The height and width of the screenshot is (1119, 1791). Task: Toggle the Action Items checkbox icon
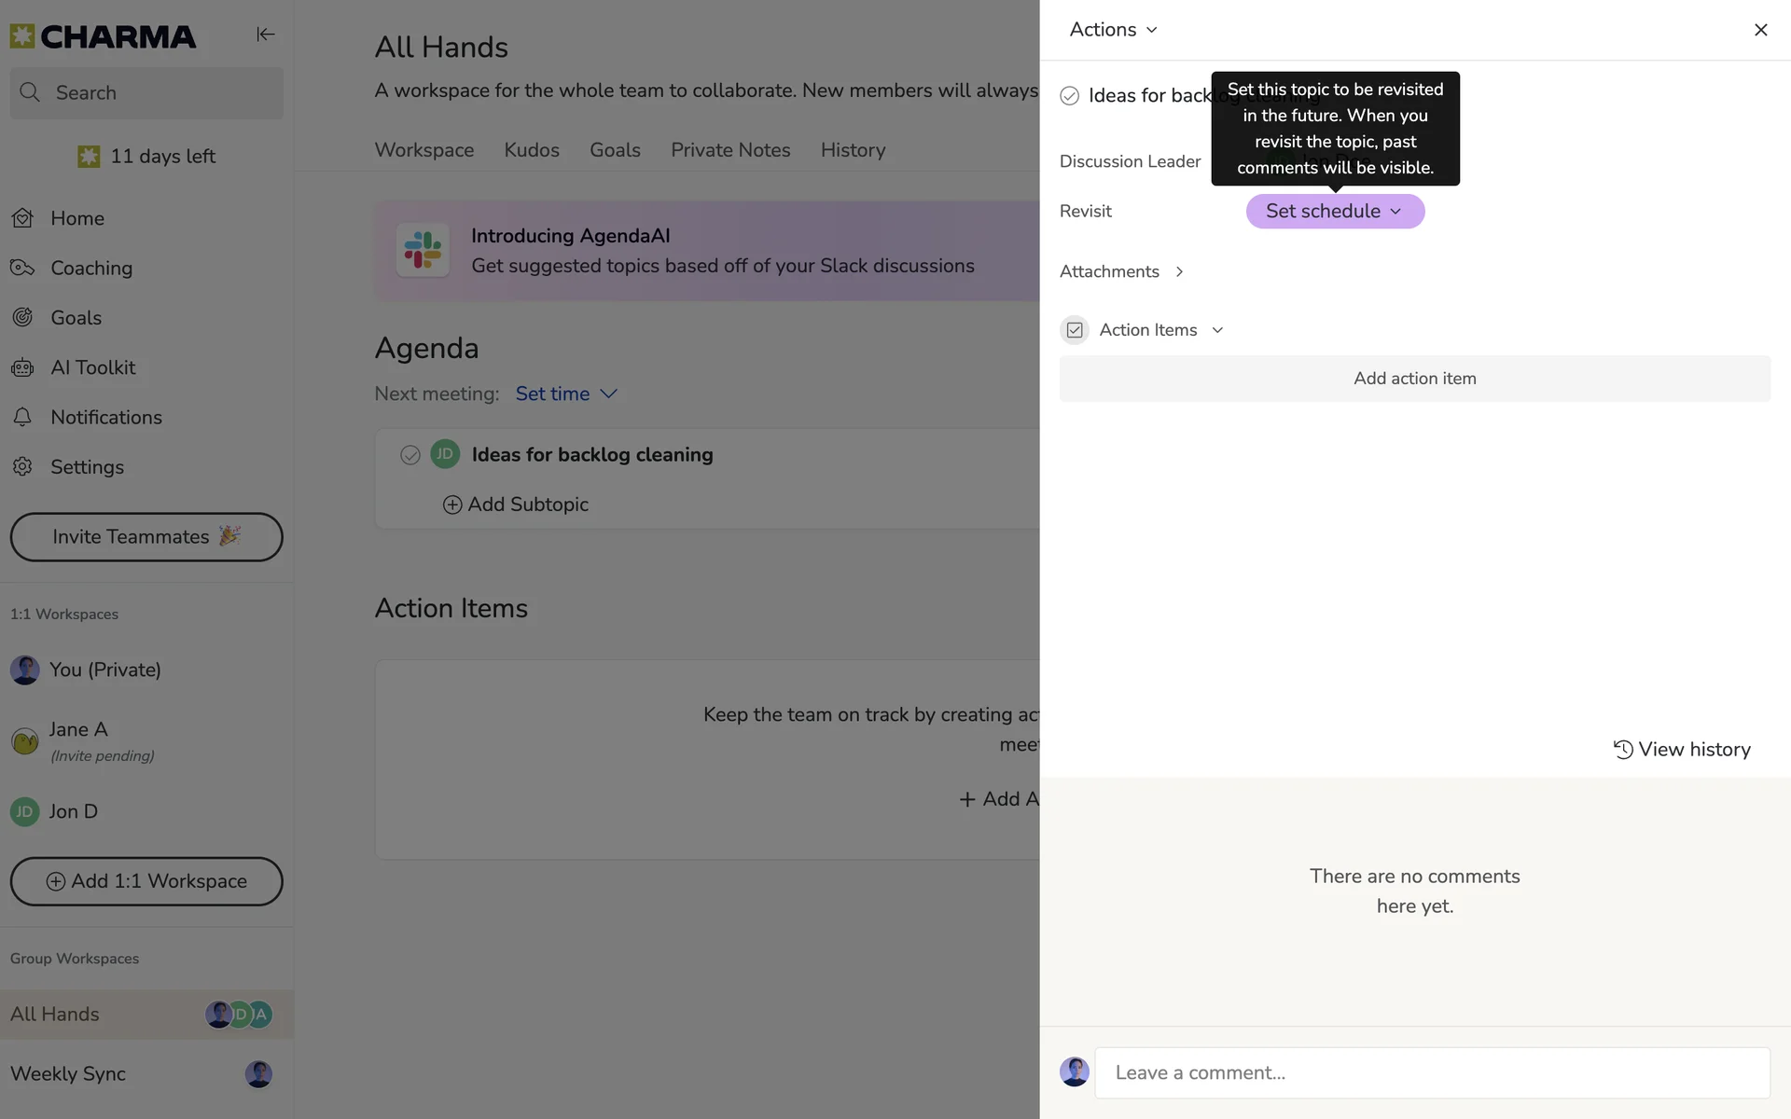(1075, 330)
